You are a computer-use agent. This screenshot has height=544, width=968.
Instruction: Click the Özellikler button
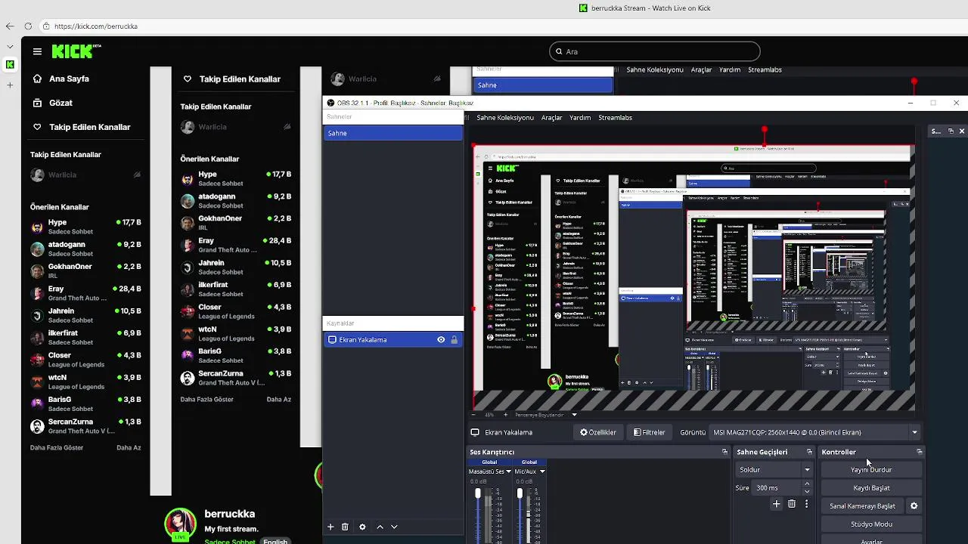click(598, 432)
